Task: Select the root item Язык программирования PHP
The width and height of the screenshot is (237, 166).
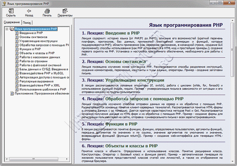Action: pyautogui.click(x=36, y=29)
